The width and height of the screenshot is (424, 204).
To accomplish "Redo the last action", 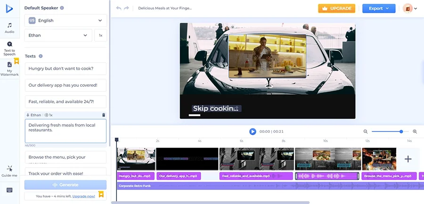I will tap(126, 8).
